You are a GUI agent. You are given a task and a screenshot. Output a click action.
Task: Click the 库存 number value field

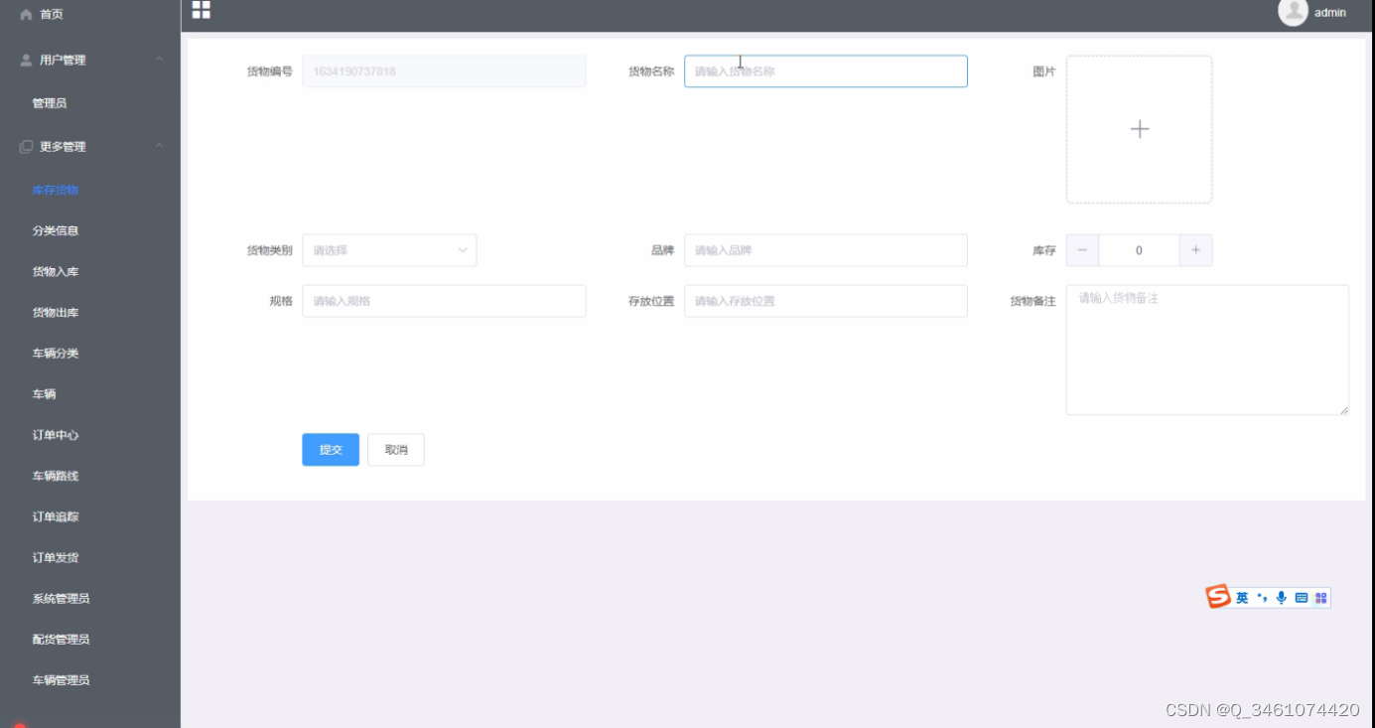point(1139,250)
